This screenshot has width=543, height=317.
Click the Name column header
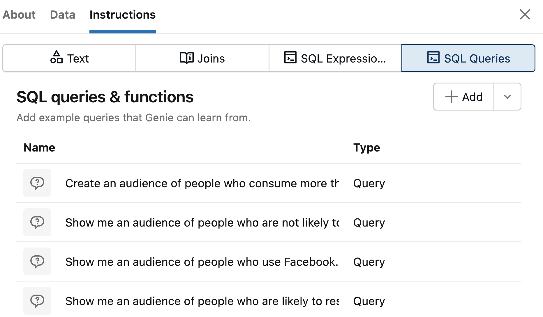(39, 148)
